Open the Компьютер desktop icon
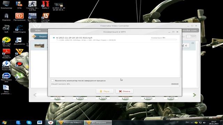 pyautogui.click(x=6, y=5)
